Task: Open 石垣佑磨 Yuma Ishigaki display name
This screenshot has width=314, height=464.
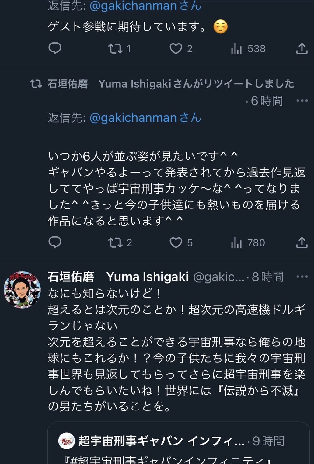Action: pos(118,277)
